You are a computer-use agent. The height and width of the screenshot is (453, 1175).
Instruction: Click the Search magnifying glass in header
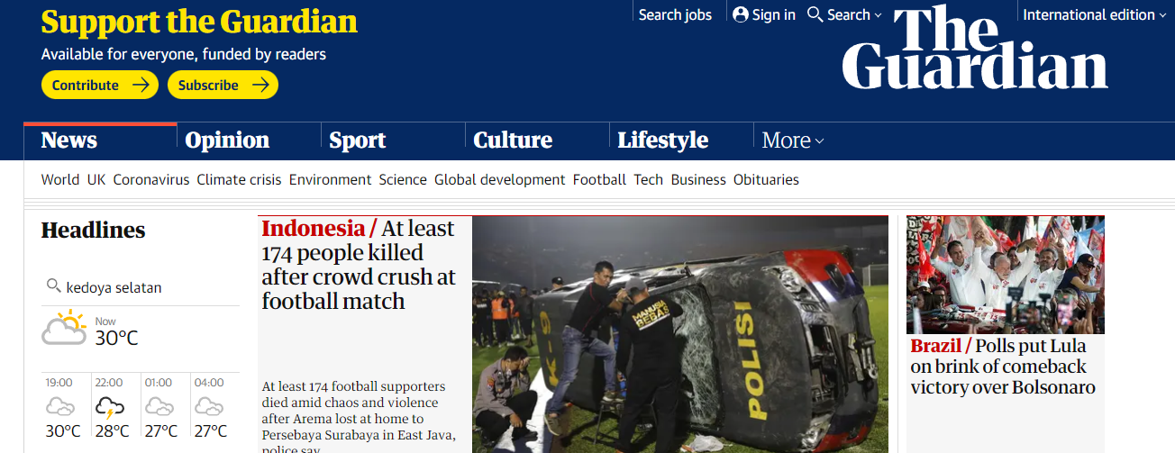[815, 14]
